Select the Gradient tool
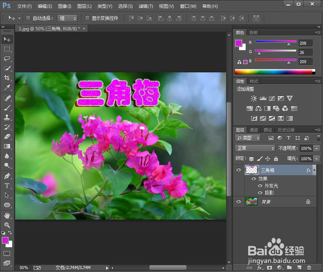Viewport: 323px width, 272px height. 7,146
